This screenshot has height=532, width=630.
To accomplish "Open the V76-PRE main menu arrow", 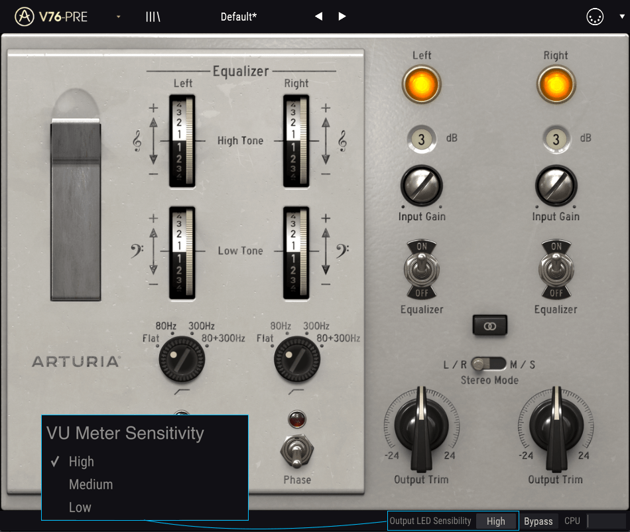I will click(119, 17).
